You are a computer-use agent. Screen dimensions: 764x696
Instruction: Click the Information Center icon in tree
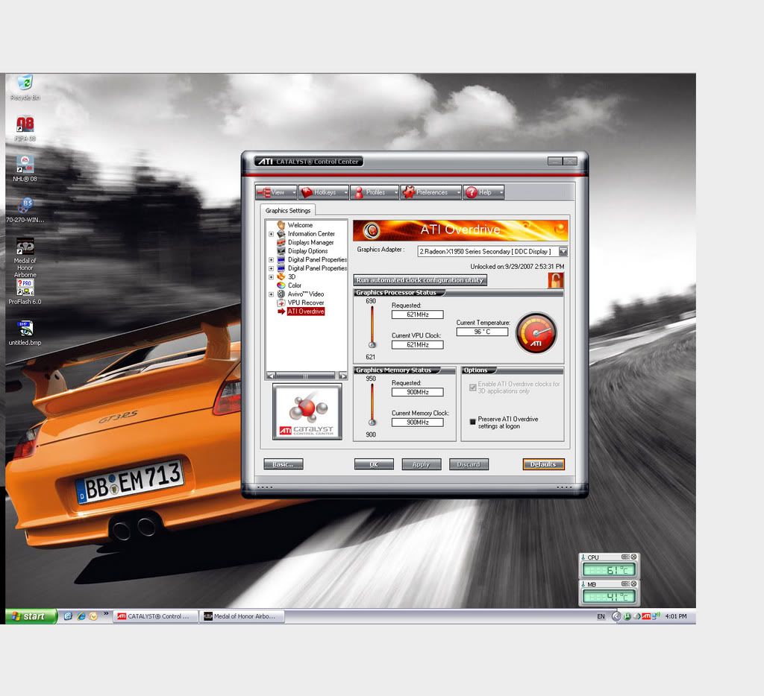[x=281, y=234]
